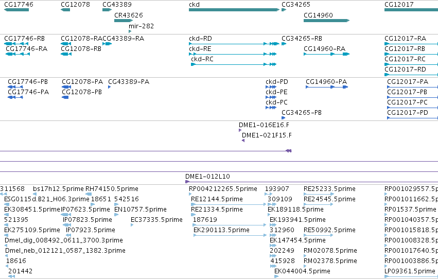
Task: Click the ckd-RE transcript label
Action: pyautogui.click(x=200, y=49)
